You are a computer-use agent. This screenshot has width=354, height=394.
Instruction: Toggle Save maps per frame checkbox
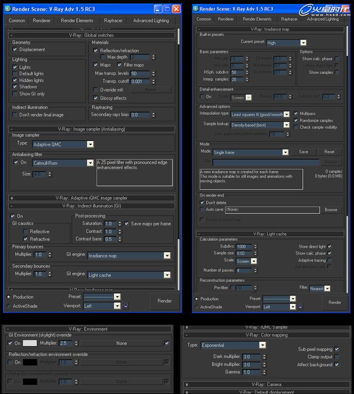tap(127, 223)
